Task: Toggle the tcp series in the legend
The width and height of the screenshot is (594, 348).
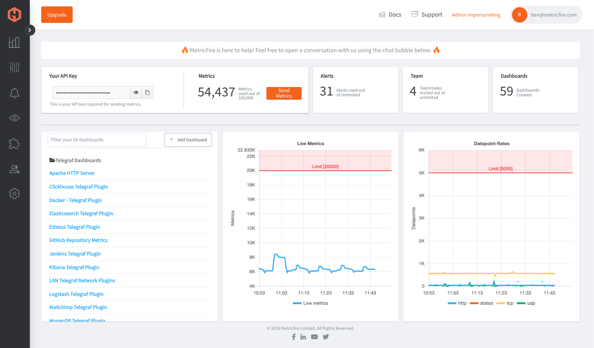Action: 504,303
